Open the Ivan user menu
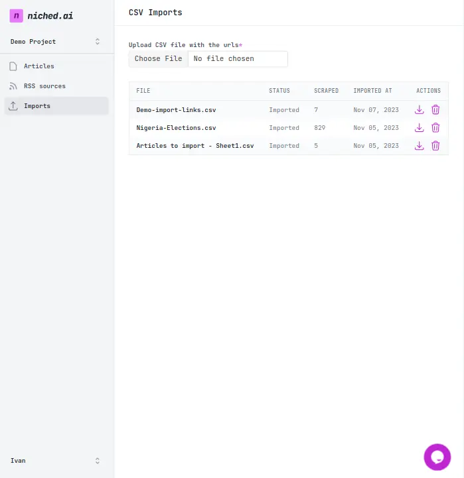464x478 pixels. tap(55, 461)
